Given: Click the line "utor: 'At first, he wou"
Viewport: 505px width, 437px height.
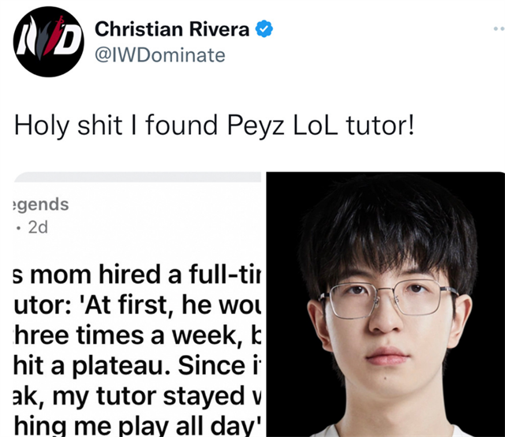Looking at the screenshot, I should pos(137,304).
